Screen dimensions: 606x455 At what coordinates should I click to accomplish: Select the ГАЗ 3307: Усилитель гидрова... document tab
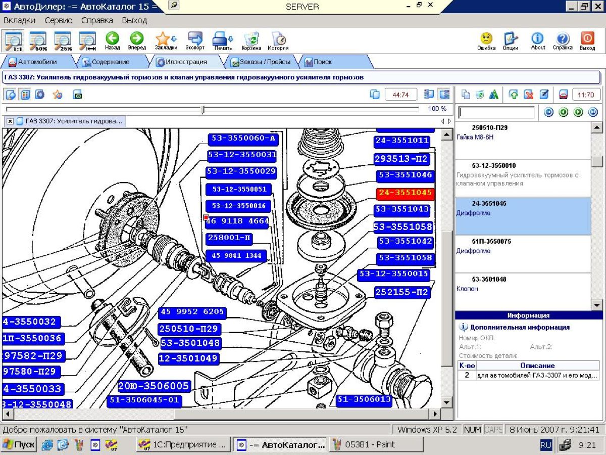tap(70, 121)
